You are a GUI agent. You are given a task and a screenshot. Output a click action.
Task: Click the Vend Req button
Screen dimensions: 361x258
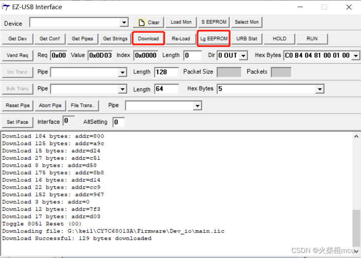[x=18, y=55]
